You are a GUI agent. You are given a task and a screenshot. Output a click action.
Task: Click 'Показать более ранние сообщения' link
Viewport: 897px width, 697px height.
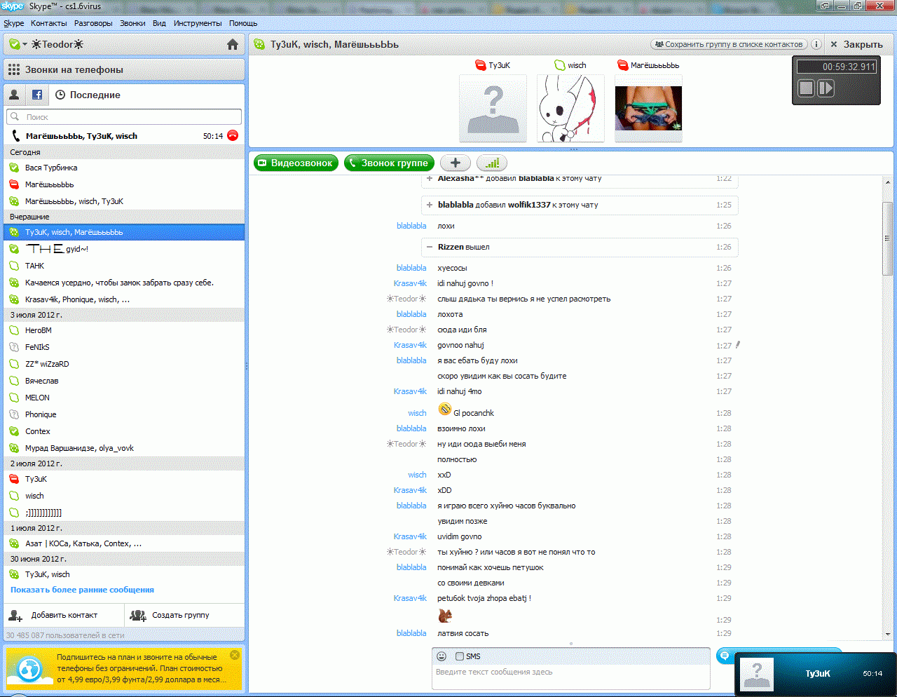[x=82, y=590]
